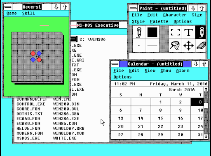Select the Eraser tool in Paint

click(x=201, y=46)
